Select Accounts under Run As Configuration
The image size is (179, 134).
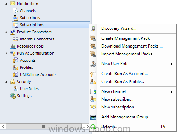(x=28, y=60)
